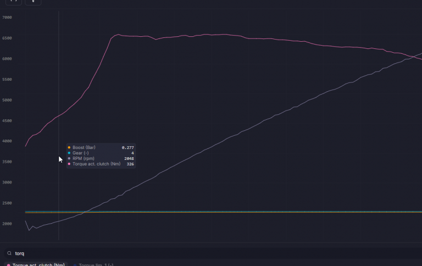Image resolution: width=422 pixels, height=266 pixels.
Task: Click the 4000 y-axis label
Action: pos(7,141)
